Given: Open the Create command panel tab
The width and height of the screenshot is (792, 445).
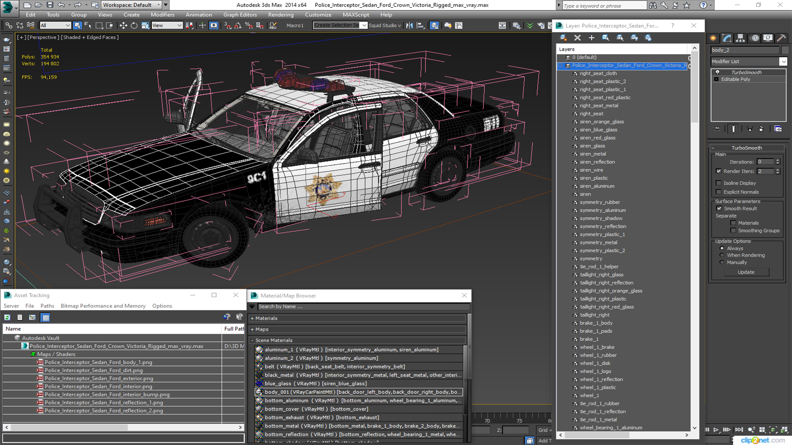Looking at the screenshot, I should (713, 38).
